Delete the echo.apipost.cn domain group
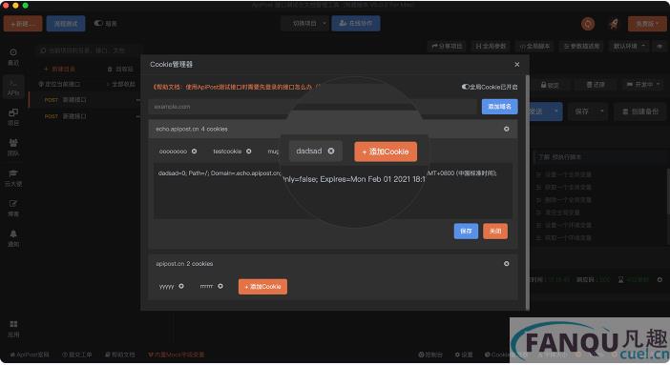The width and height of the screenshot is (670, 365). pyautogui.click(x=507, y=129)
